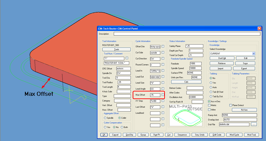Enable the Metric checkbox
The image size is (266, 141).
click(x=209, y=105)
